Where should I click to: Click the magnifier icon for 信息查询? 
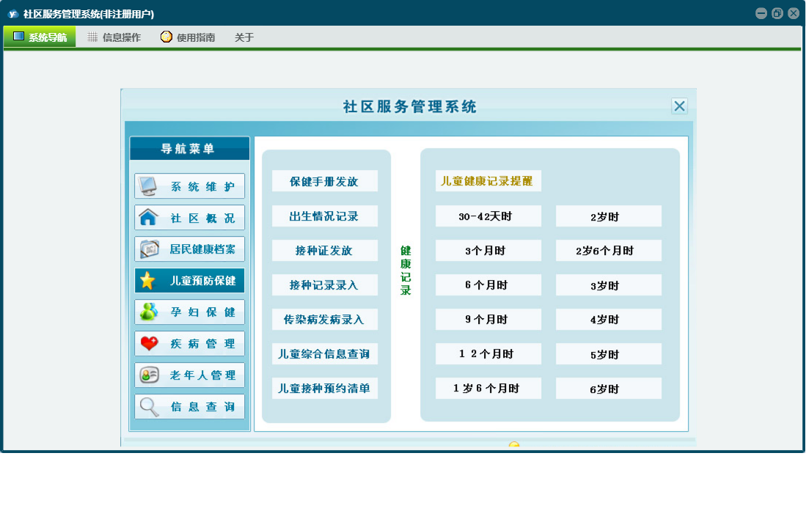[x=148, y=407]
